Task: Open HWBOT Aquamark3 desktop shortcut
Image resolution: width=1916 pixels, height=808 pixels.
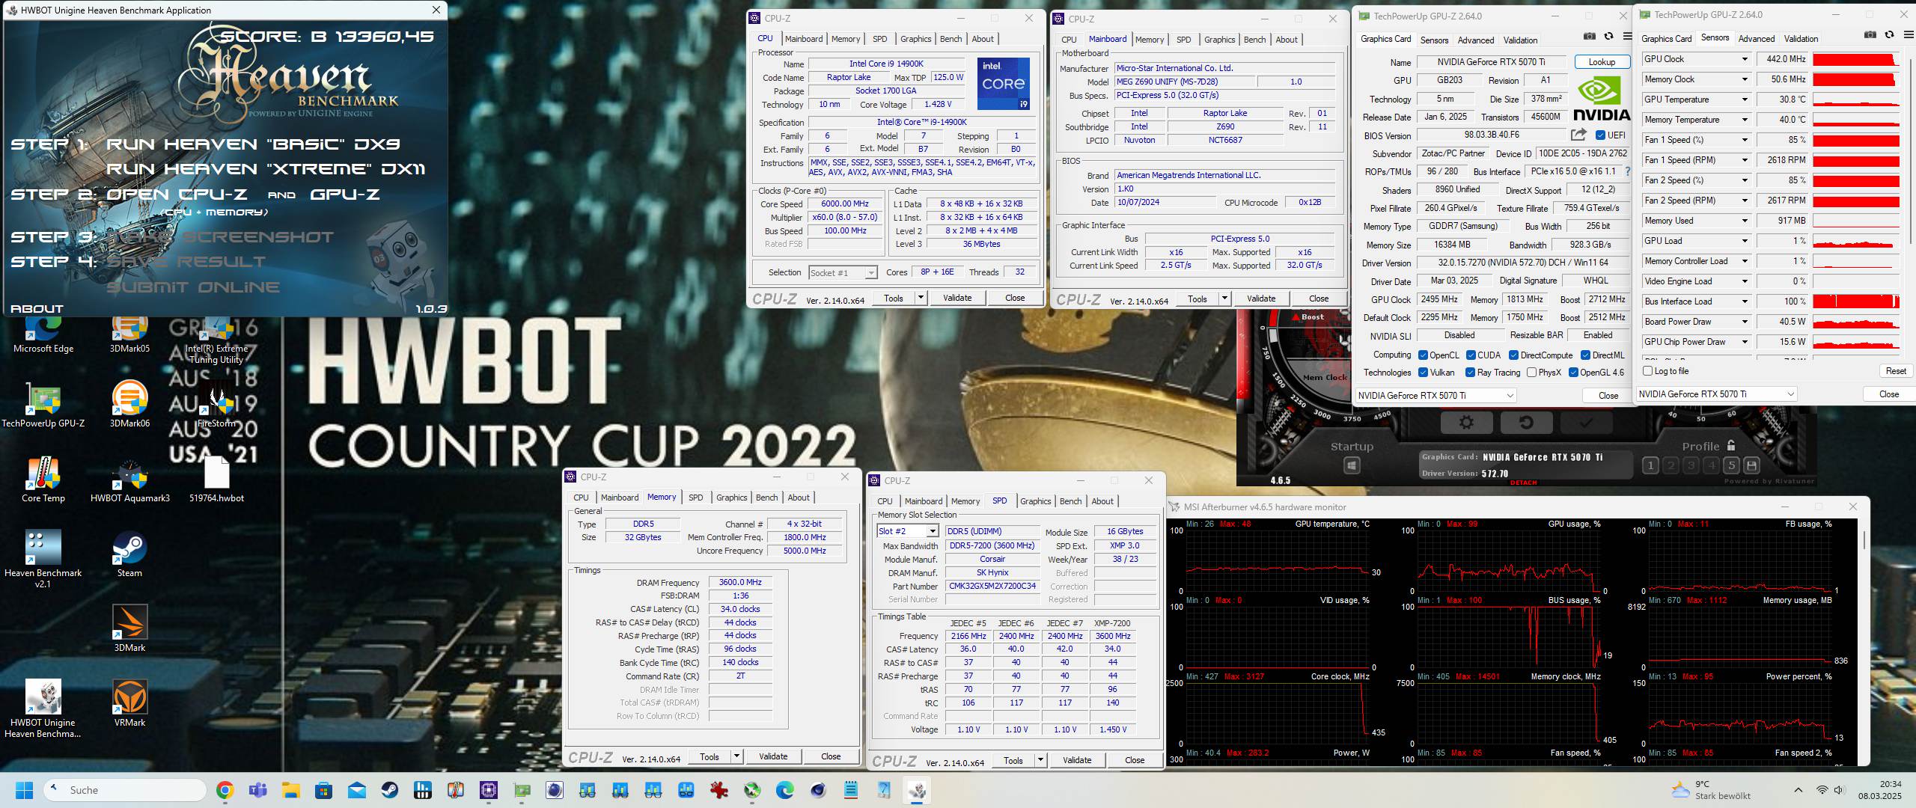Action: 129,479
